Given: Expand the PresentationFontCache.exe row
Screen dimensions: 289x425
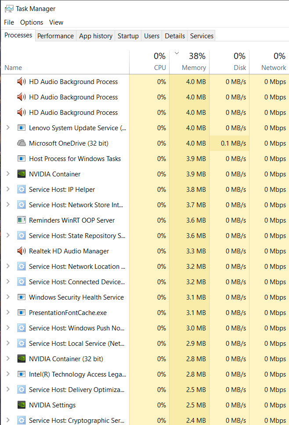Looking at the screenshot, I should (x=8, y=312).
